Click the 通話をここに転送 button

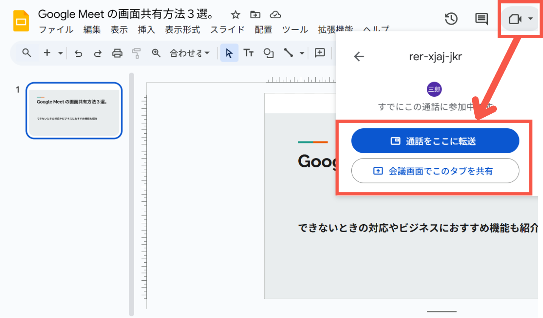coord(435,141)
